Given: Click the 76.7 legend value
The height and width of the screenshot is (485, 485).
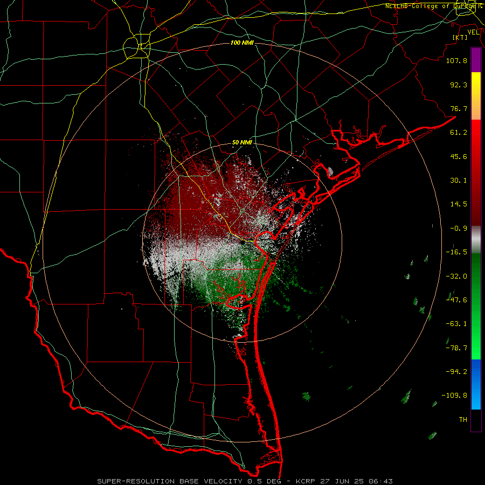Looking at the screenshot, I should click(x=459, y=108).
